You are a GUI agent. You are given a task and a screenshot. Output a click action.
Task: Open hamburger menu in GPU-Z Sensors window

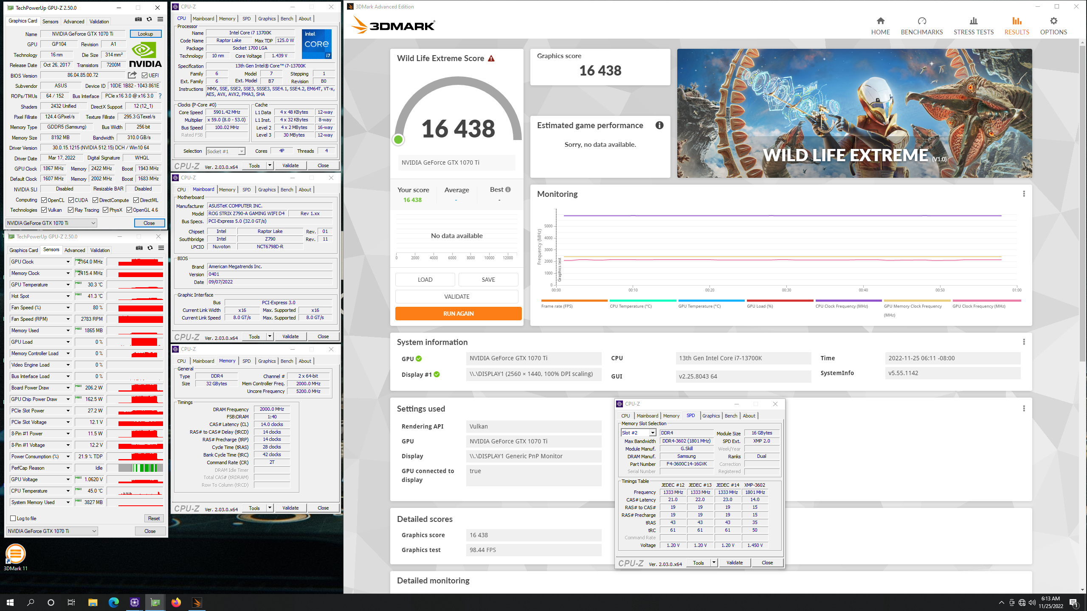pos(161,248)
